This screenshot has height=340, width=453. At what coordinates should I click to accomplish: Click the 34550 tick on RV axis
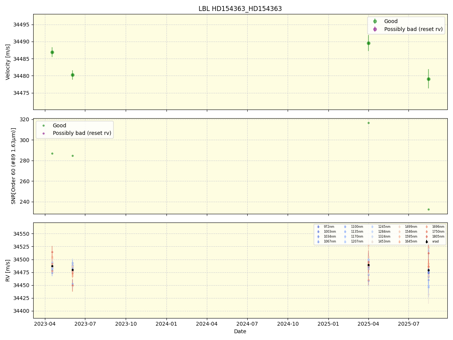click(x=22, y=234)
